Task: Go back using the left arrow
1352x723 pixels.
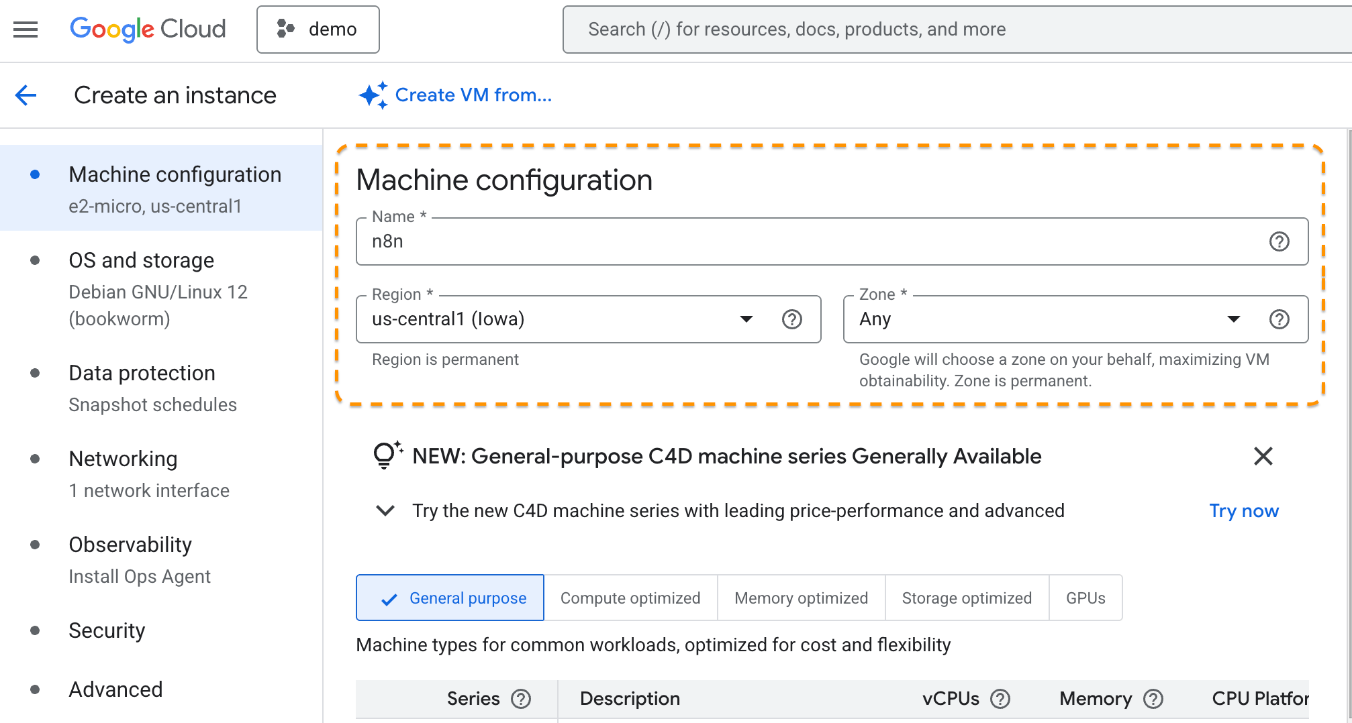Action: (26, 95)
